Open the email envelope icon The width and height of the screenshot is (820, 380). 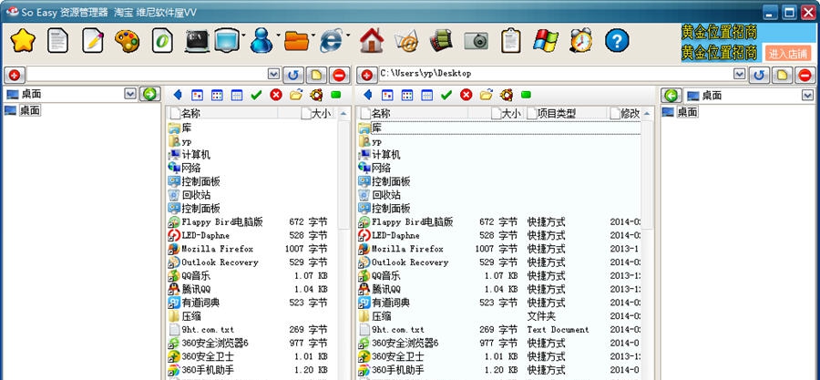point(406,41)
